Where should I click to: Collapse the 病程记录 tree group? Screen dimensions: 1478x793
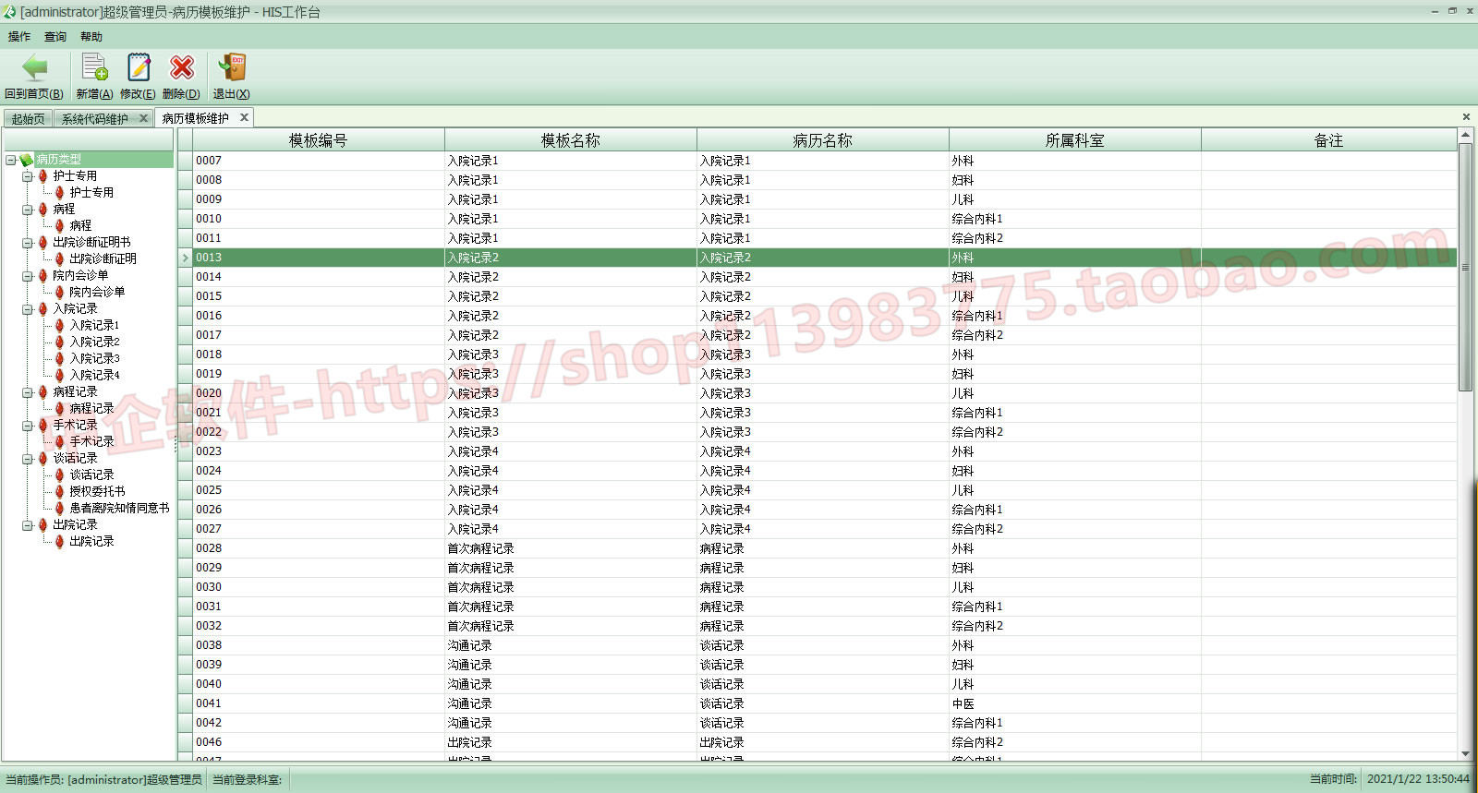[28, 392]
